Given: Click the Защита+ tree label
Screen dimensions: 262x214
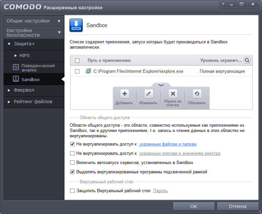Looking at the screenshot, I should pyautogui.click(x=24, y=44).
